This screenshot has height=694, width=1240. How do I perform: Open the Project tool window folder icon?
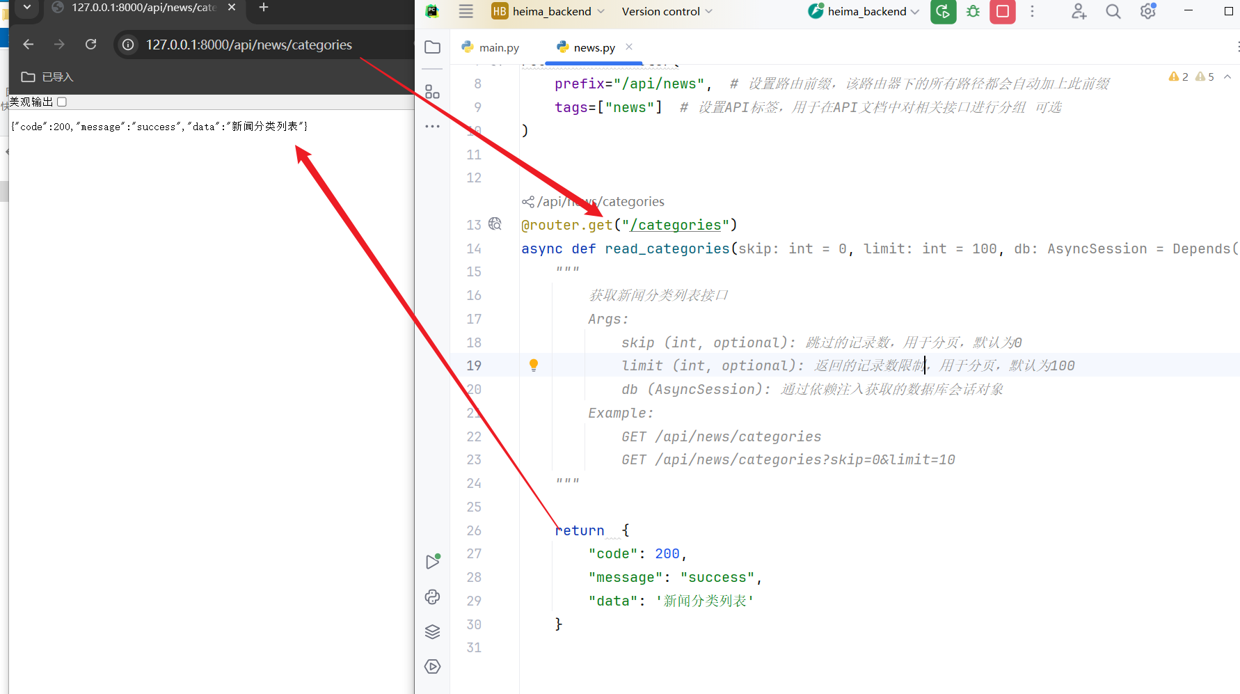click(x=432, y=47)
